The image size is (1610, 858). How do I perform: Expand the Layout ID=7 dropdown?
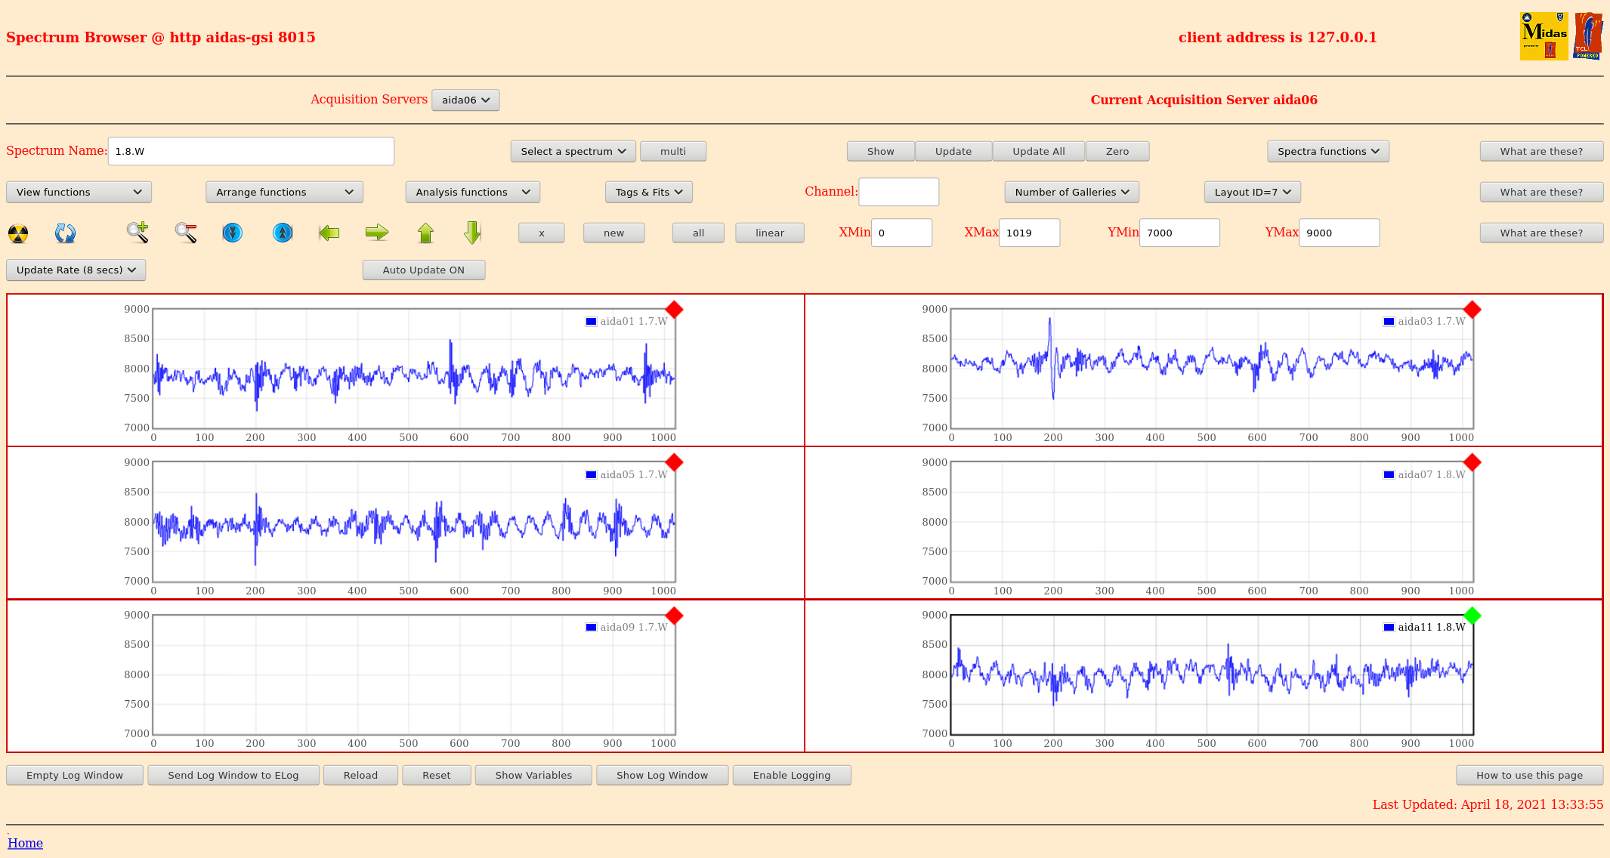coord(1252,193)
